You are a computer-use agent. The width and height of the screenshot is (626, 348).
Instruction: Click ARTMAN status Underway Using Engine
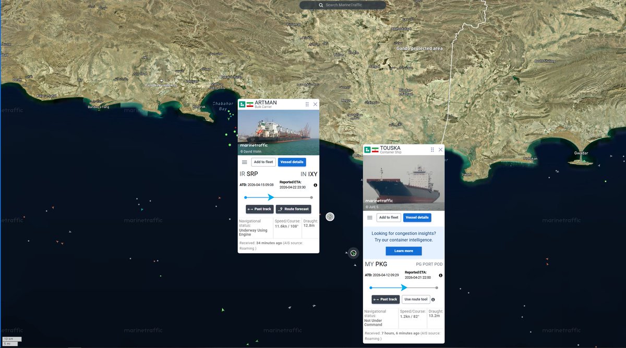(x=253, y=232)
